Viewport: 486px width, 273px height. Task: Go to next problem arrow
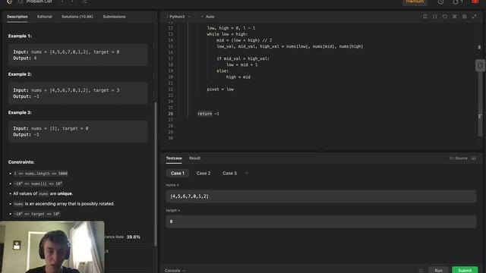[x=72, y=2]
